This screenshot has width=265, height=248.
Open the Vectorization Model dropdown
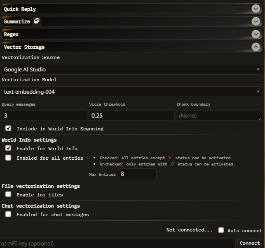pos(131,92)
